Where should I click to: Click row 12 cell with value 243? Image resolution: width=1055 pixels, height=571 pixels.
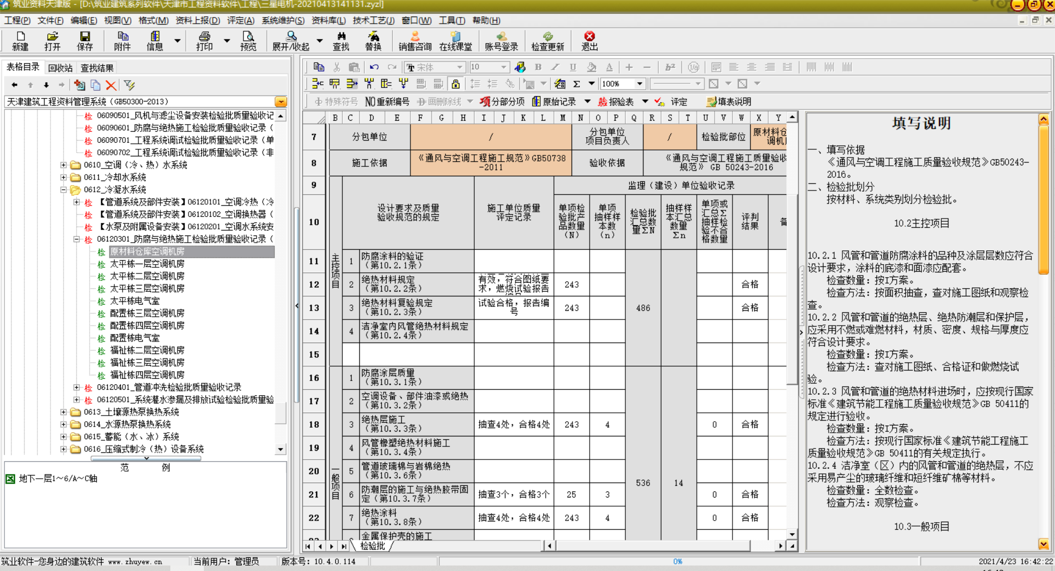click(x=571, y=284)
